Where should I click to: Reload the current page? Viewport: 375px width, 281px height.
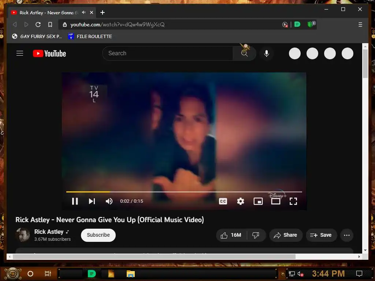click(38, 25)
